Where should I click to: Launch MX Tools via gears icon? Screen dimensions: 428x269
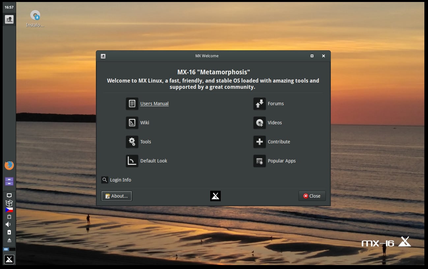pos(132,142)
